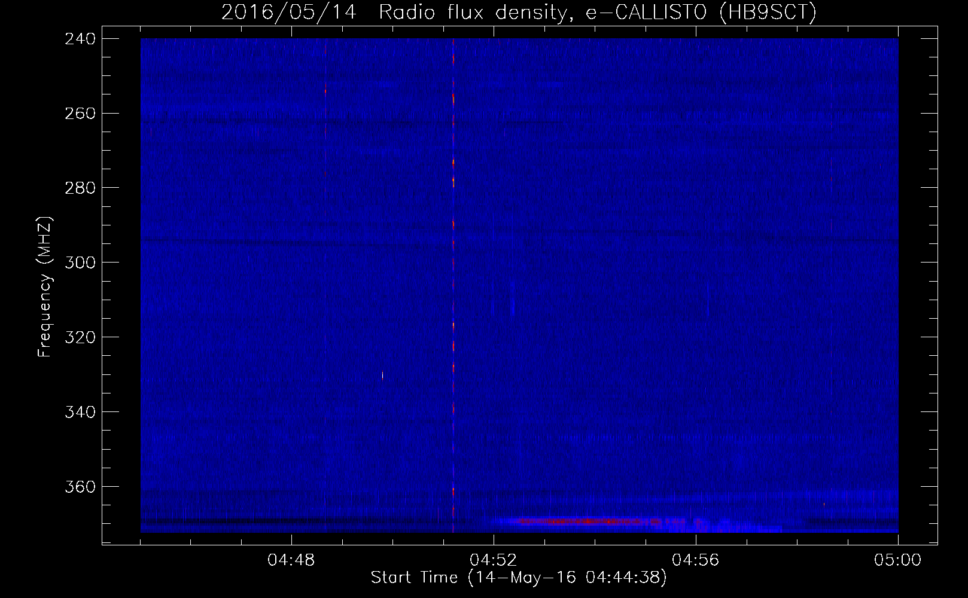
Task: Click the 'Frequency (MHZ)' axis label
Action: [45, 287]
